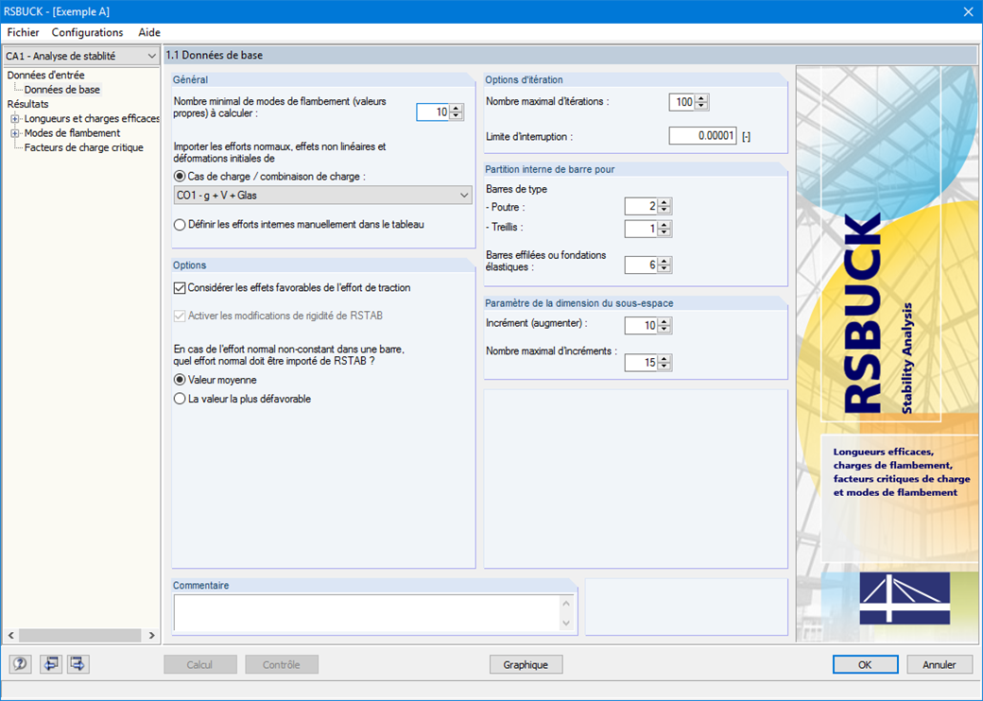This screenshot has height=701, width=983.
Task: Increase number of buckling modes
Action: pyautogui.click(x=457, y=109)
